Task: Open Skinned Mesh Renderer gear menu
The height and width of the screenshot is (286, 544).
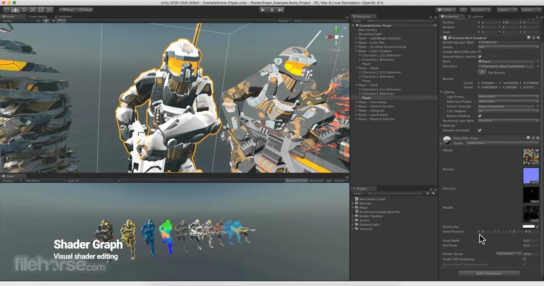Action: [x=538, y=38]
